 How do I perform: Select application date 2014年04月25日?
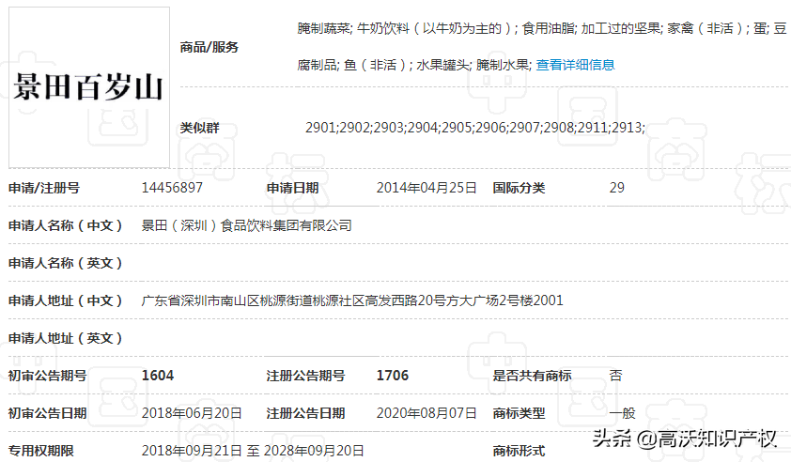click(427, 188)
